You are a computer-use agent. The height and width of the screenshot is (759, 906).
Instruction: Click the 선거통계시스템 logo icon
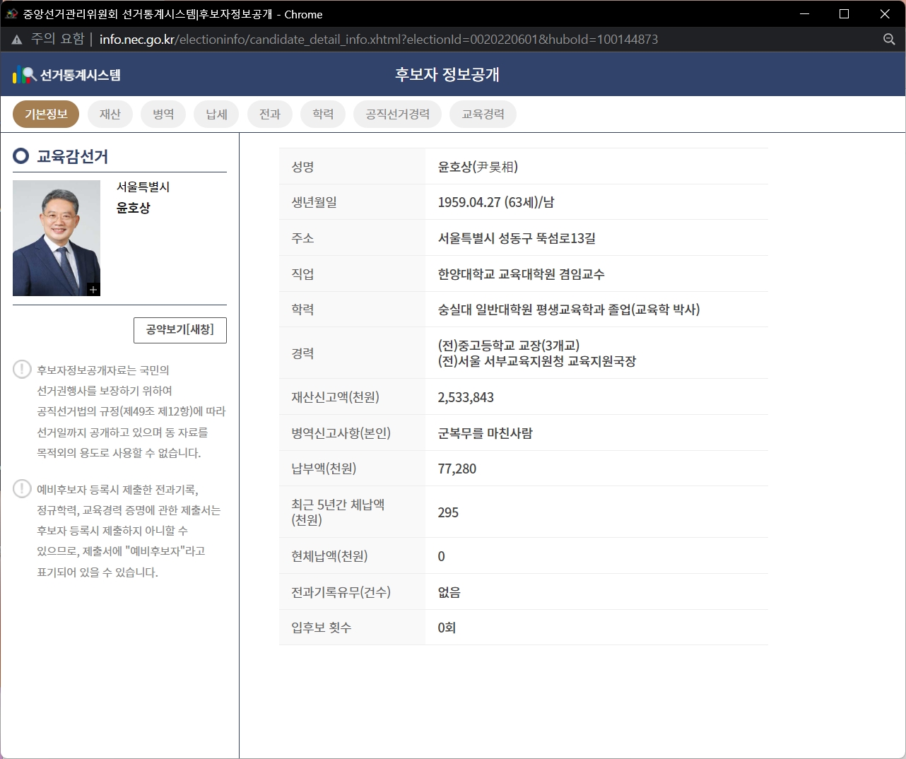(25, 74)
